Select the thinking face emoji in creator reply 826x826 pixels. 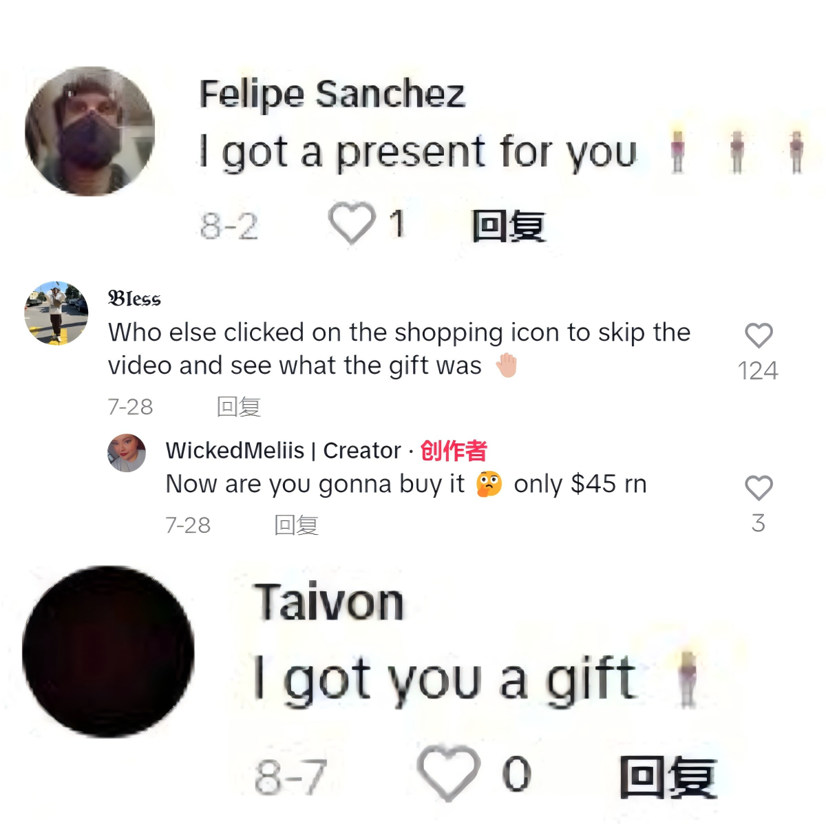click(x=489, y=484)
